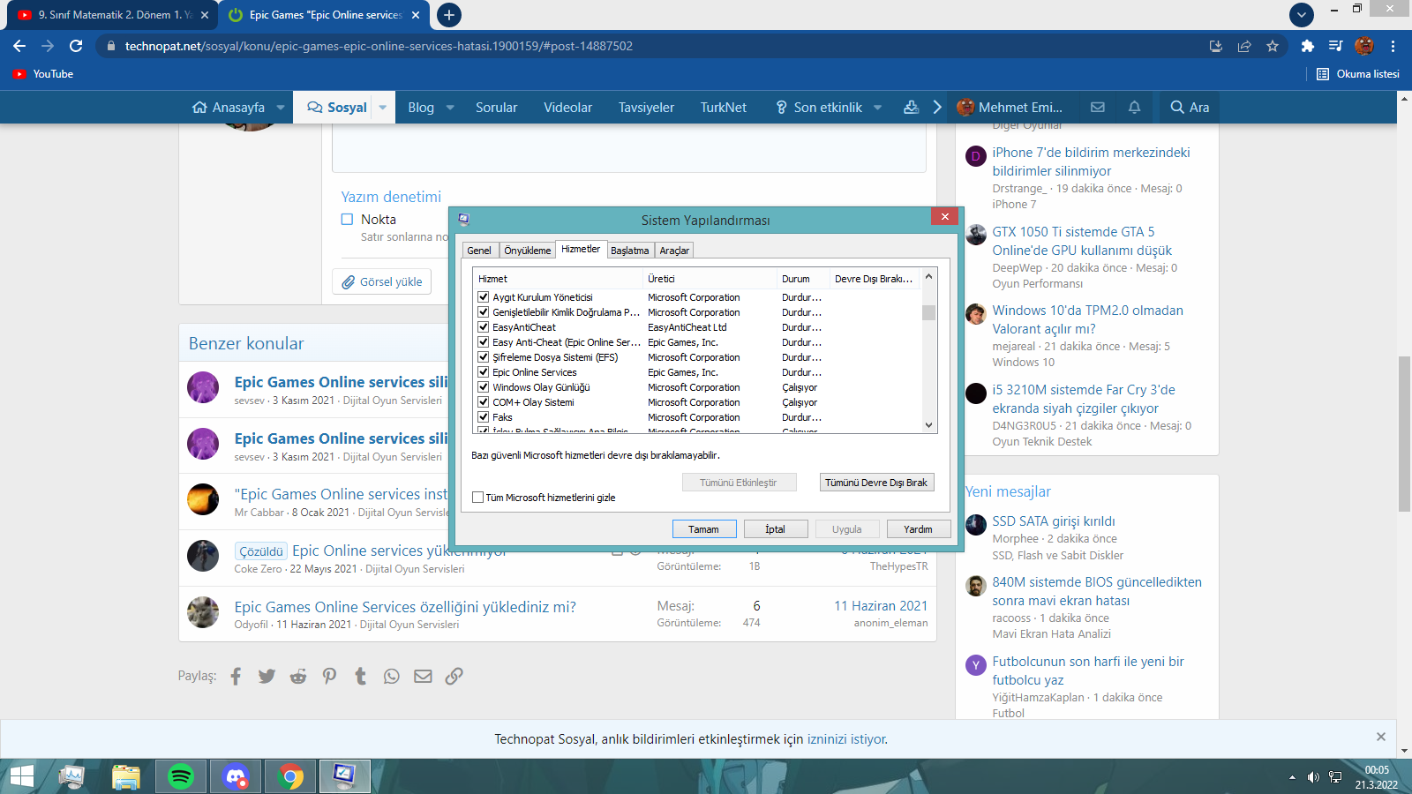
Task: Open the forum inbox envelope icon
Action: (1098, 107)
